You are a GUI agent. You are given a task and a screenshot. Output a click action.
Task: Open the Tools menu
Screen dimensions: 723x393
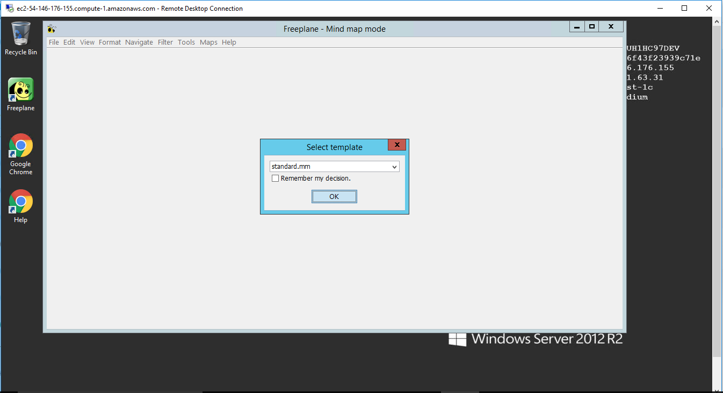point(186,42)
